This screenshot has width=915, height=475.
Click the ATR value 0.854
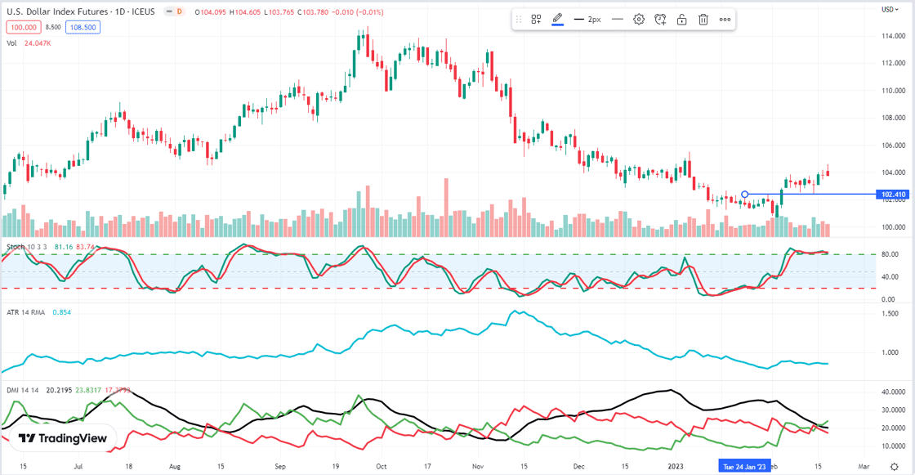pyautogui.click(x=62, y=312)
